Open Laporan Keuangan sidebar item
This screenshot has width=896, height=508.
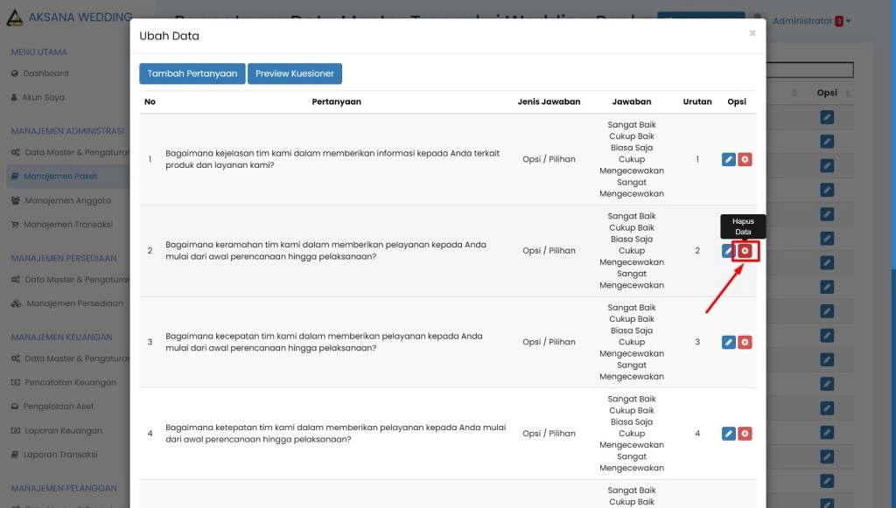pyautogui.click(x=63, y=431)
